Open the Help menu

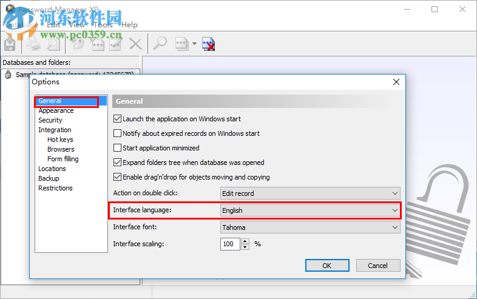pos(130,25)
